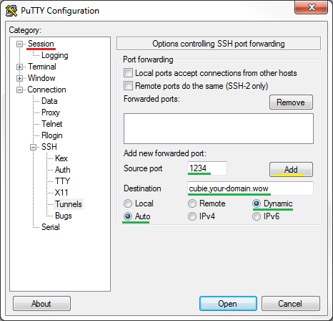The width and height of the screenshot is (333, 321).
Task: Click the Add forwarded port button
Action: (291, 170)
